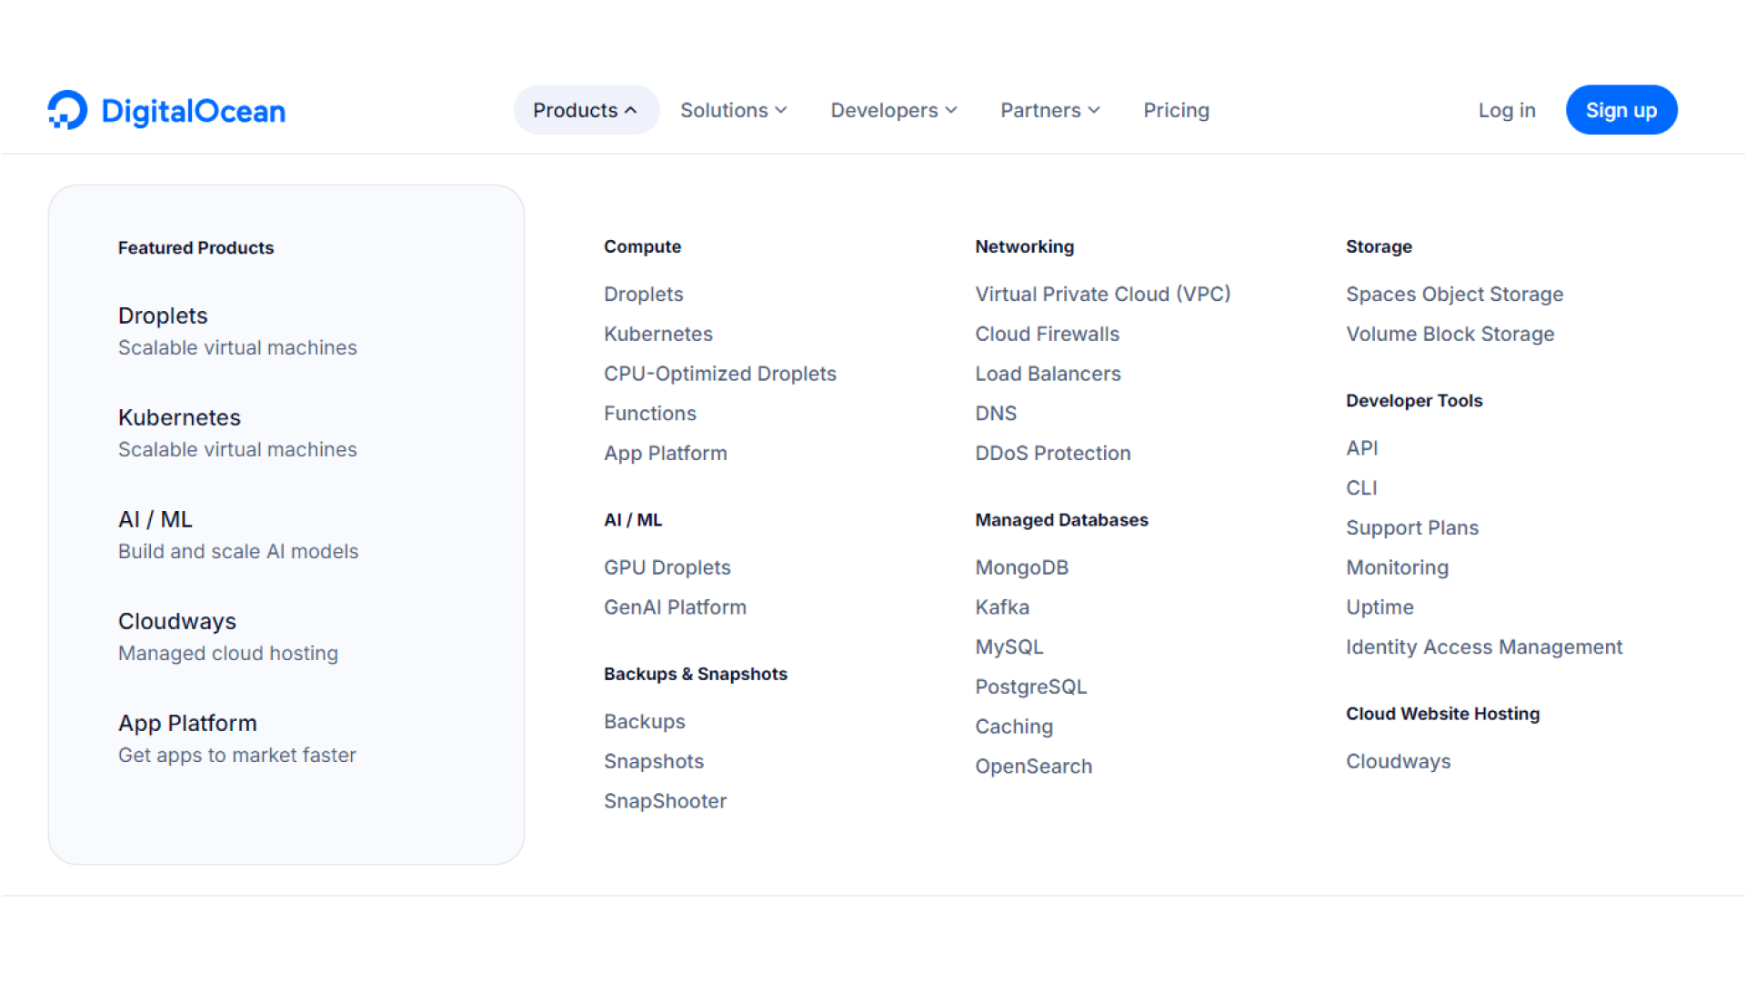Open Virtual Private Cloud (VPC)
The height and width of the screenshot is (982, 1746).
(1103, 294)
